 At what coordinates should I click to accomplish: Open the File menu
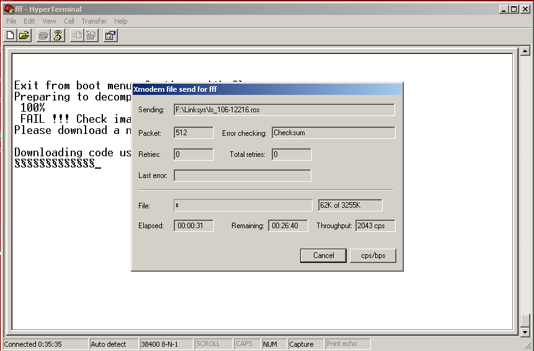tap(11, 21)
